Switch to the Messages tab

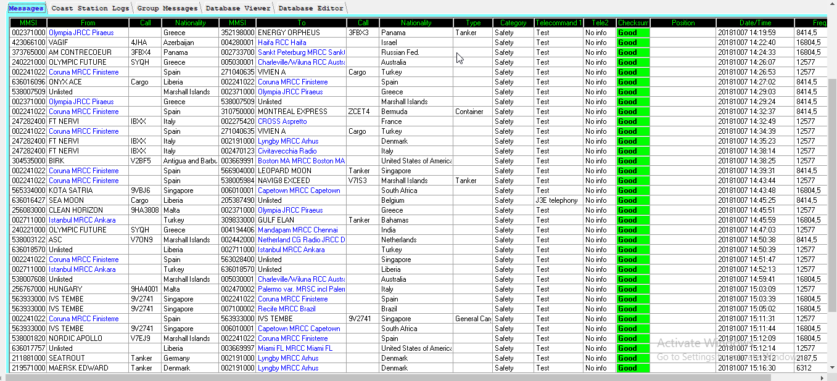tap(26, 8)
